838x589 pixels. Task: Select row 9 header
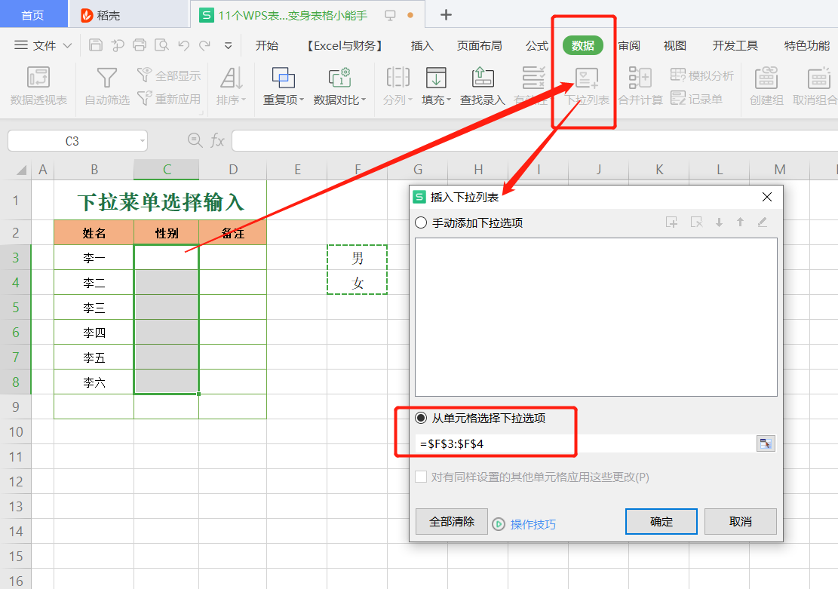click(16, 406)
